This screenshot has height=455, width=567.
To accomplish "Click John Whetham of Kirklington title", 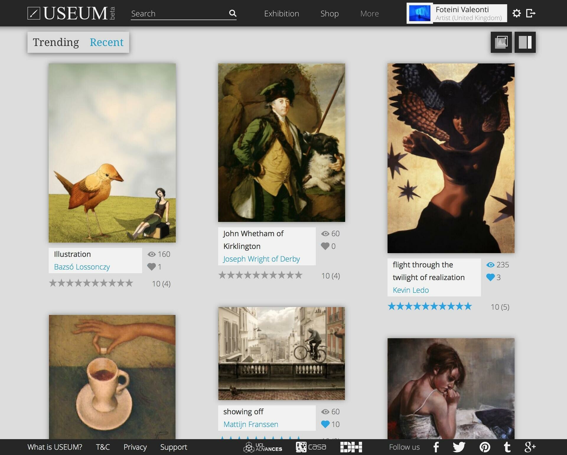I will (x=253, y=240).
